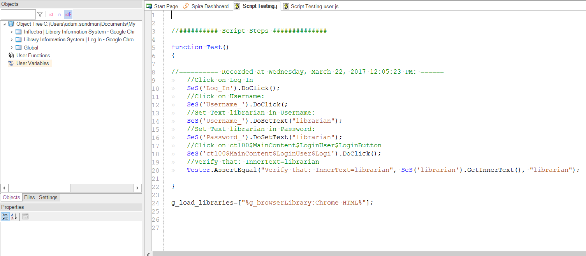Collapse the Object Tree root node
Viewport: 586px width, 256px height.
[4, 24]
